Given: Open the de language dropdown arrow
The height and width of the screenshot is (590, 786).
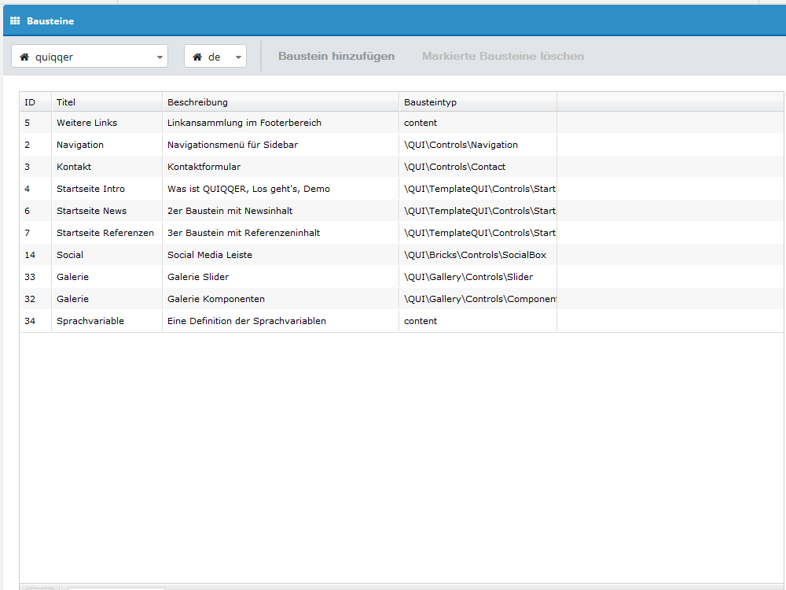Looking at the screenshot, I should 239,57.
